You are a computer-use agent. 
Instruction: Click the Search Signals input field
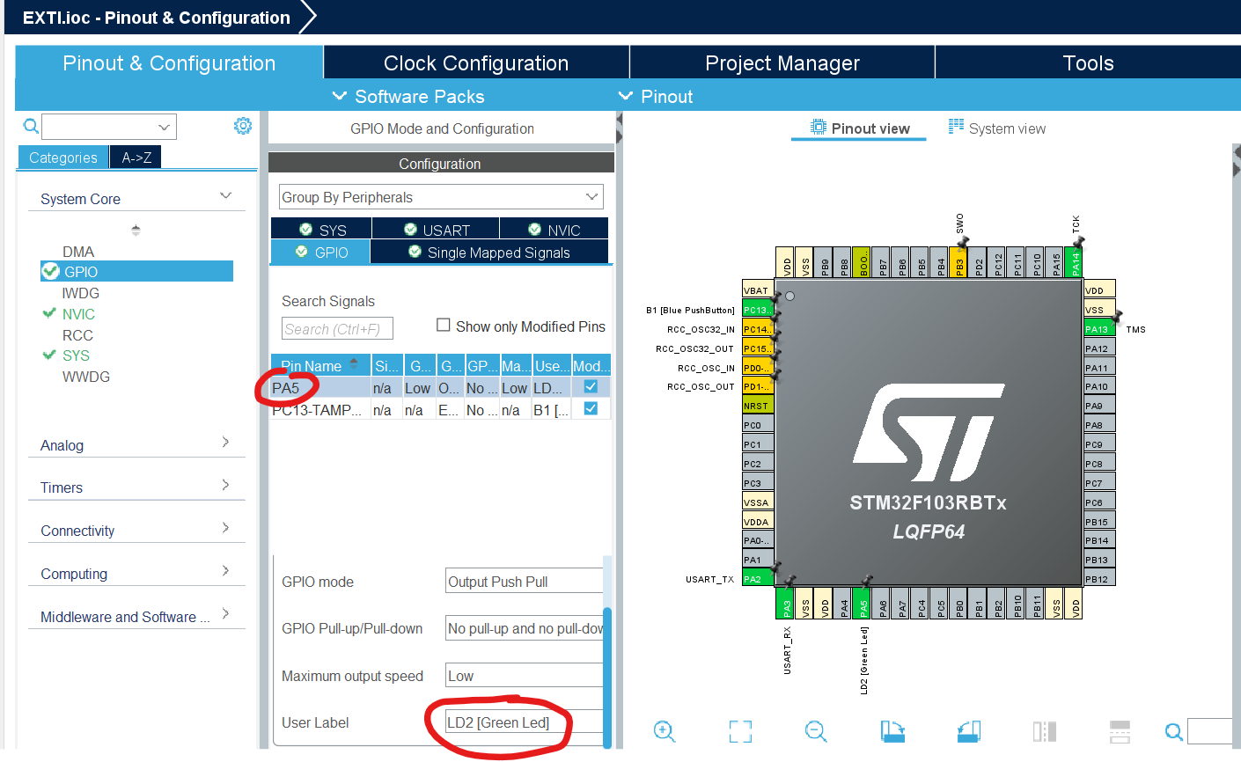(x=338, y=328)
